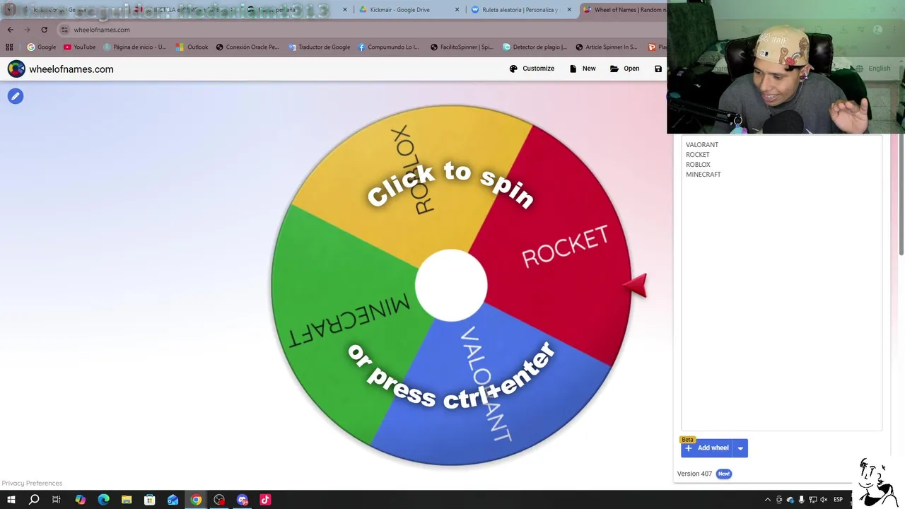Viewport: 905px width, 509px height.
Task: Spin the wheel by clicking its center
Action: tap(451, 285)
